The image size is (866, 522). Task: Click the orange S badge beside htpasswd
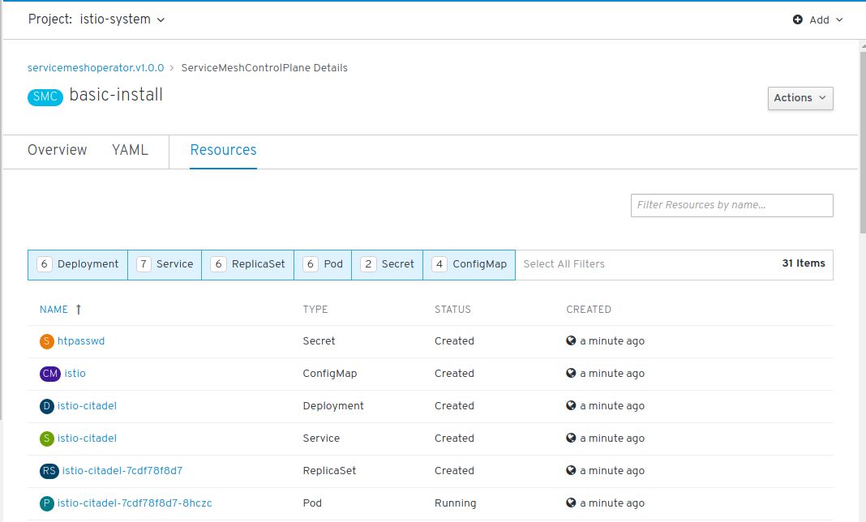(x=47, y=341)
